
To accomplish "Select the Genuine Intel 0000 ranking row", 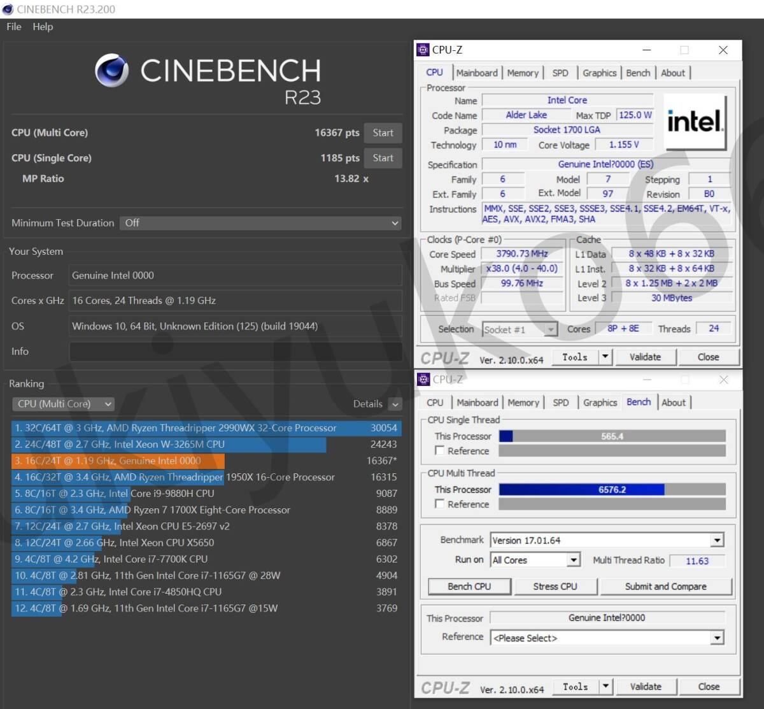I will (x=206, y=461).
